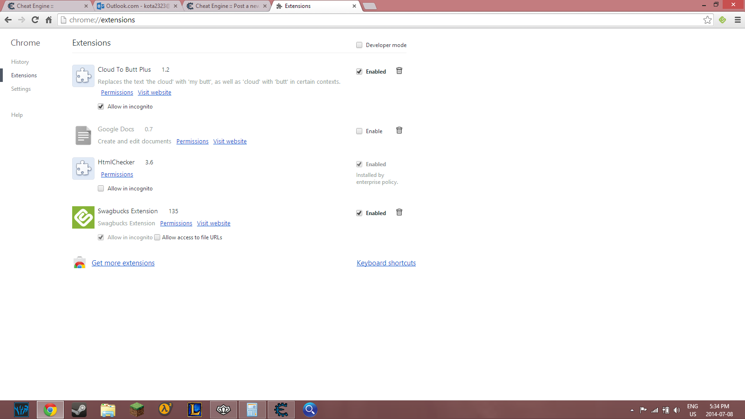
Task: Click the trash icon for Google Docs extension
Action: click(x=399, y=130)
